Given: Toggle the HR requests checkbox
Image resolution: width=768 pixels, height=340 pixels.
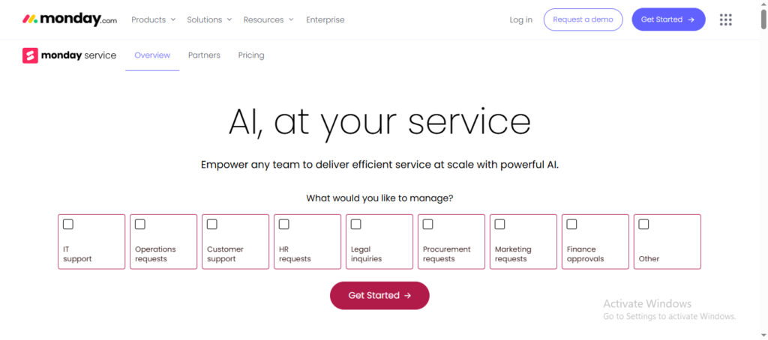Looking at the screenshot, I should (x=284, y=224).
